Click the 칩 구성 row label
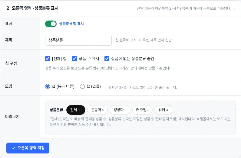This screenshot has width=241, height=158. (11, 63)
